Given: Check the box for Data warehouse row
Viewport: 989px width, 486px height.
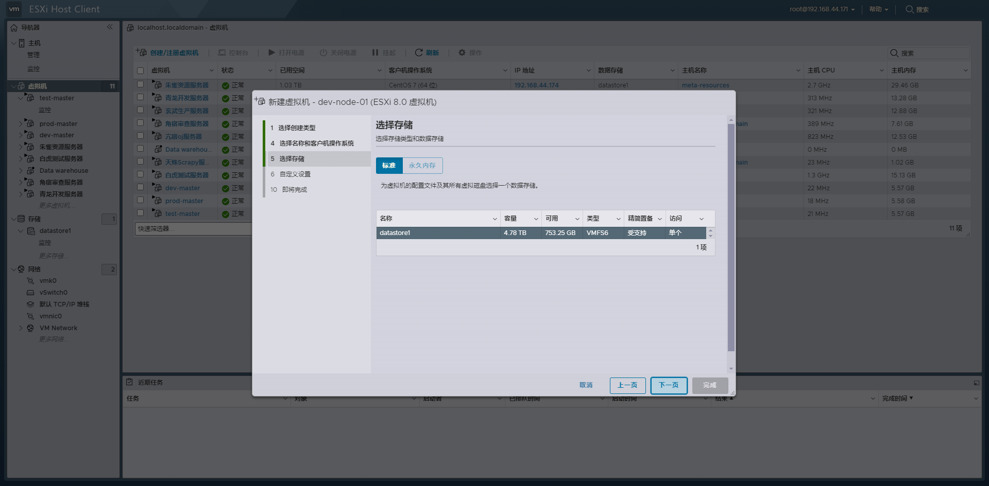Looking at the screenshot, I should (140, 148).
